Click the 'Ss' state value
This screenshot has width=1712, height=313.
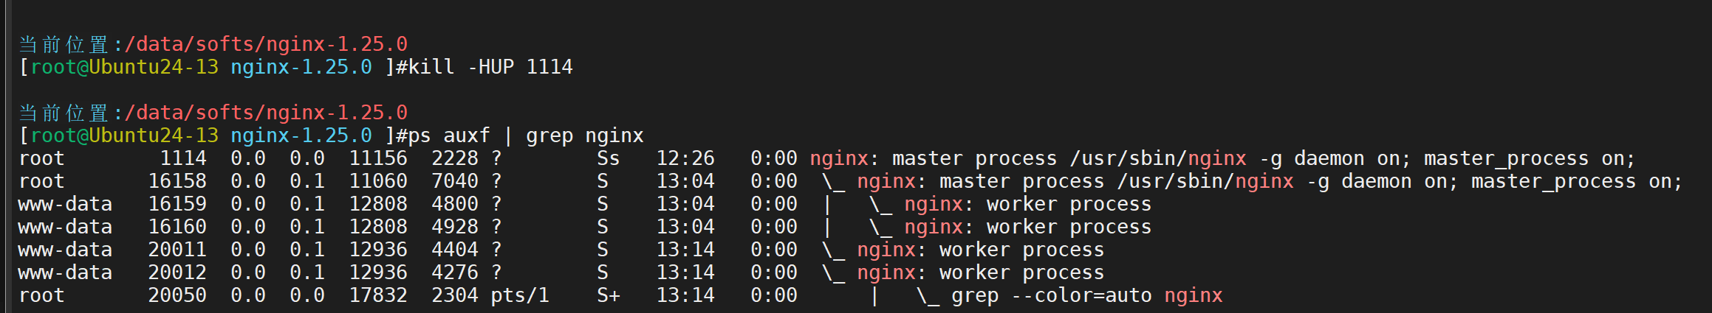pos(609,158)
